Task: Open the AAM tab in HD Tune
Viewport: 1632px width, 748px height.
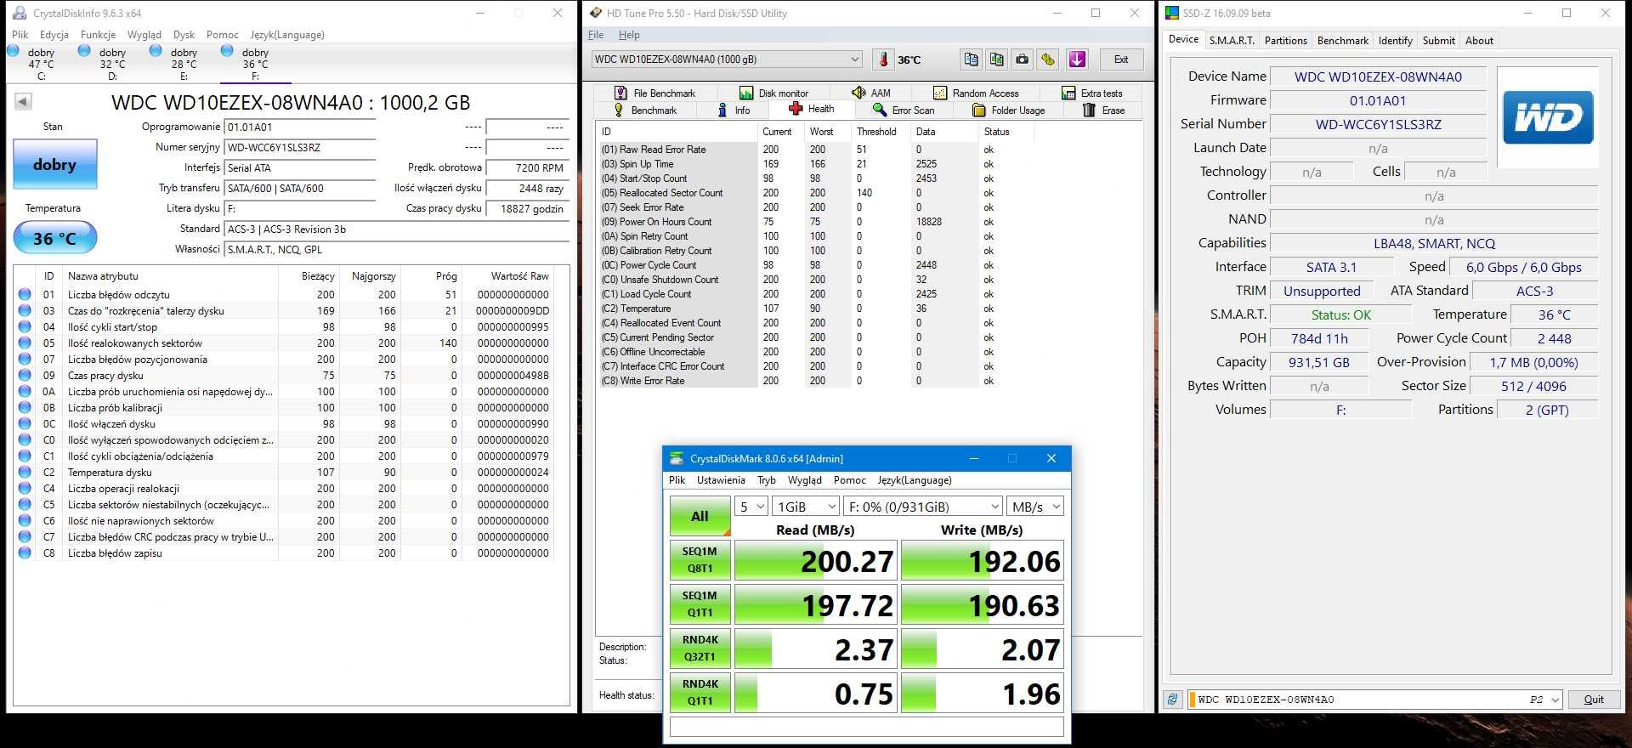Action: pyautogui.click(x=871, y=93)
